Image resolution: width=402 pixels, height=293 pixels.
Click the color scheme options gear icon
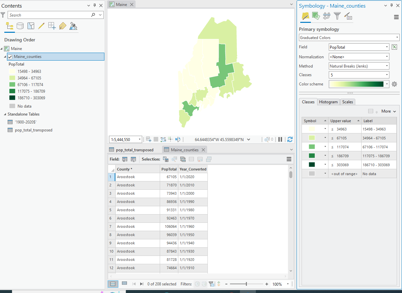(394, 84)
